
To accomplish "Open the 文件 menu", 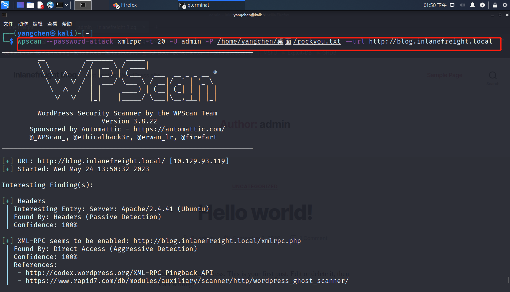I will pyautogui.click(x=8, y=24).
